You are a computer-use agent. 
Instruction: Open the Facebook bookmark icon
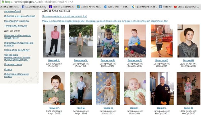[23, 7]
